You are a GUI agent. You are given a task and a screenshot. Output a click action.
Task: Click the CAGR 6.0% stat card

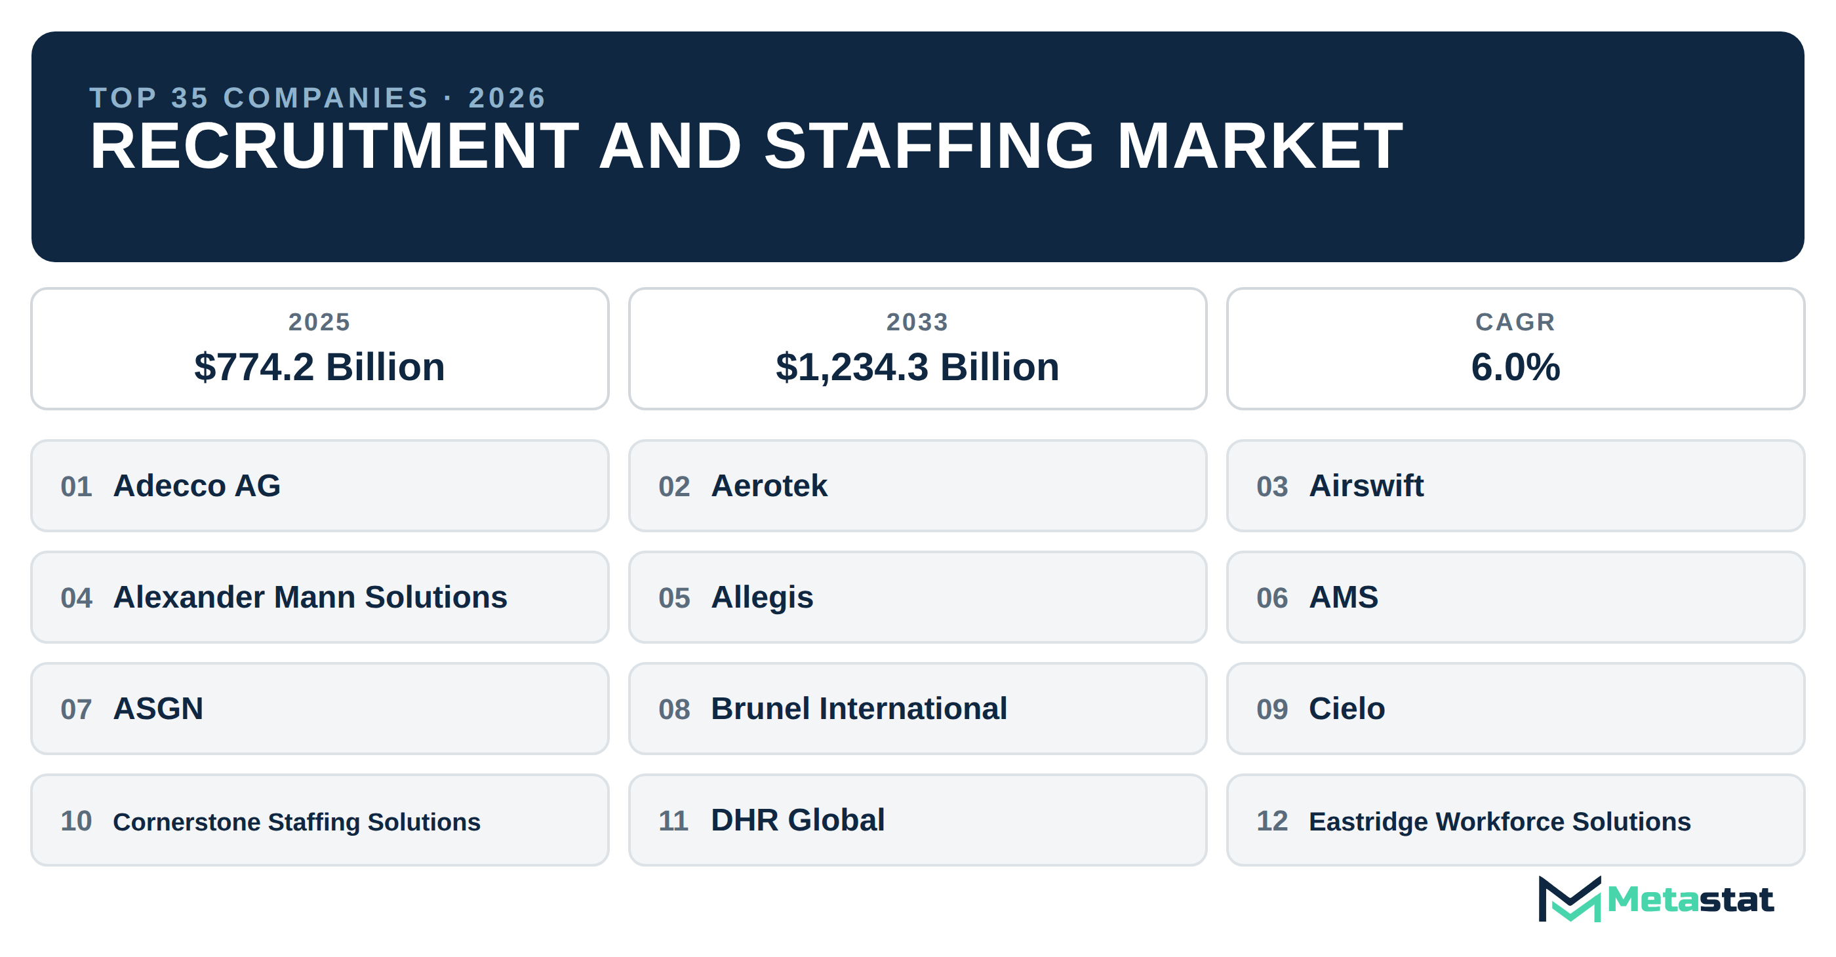pos(1515,349)
